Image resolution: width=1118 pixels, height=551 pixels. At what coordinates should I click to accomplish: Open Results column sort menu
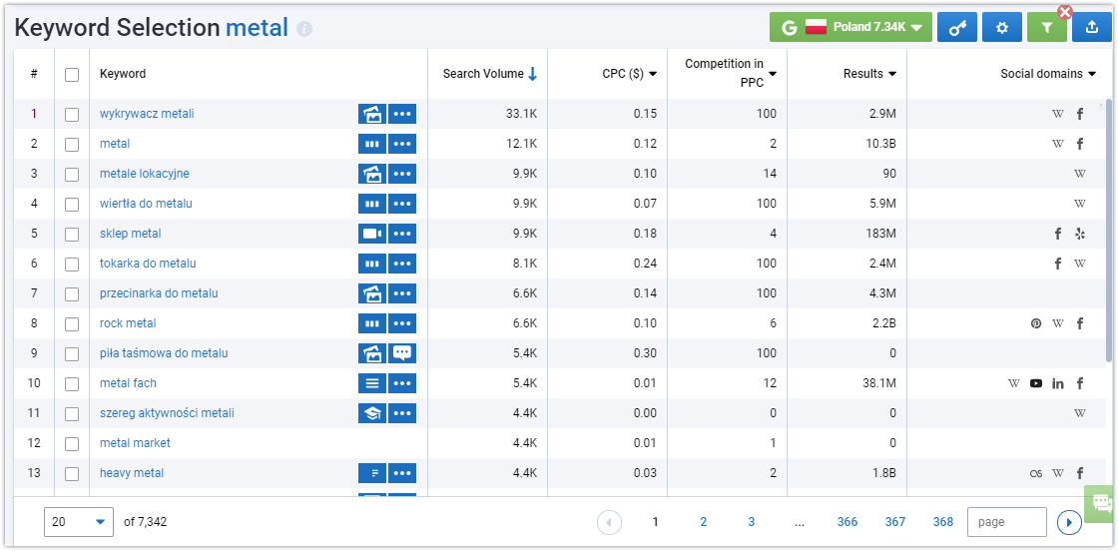click(x=869, y=74)
